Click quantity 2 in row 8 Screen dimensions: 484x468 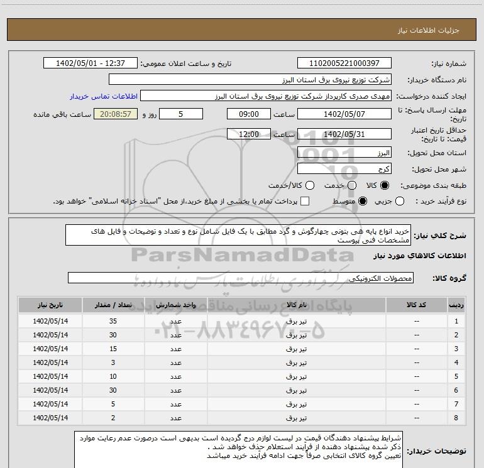click(113, 418)
